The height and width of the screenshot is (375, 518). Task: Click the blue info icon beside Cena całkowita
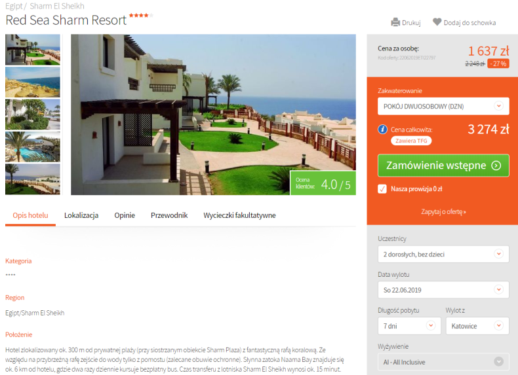click(x=382, y=130)
